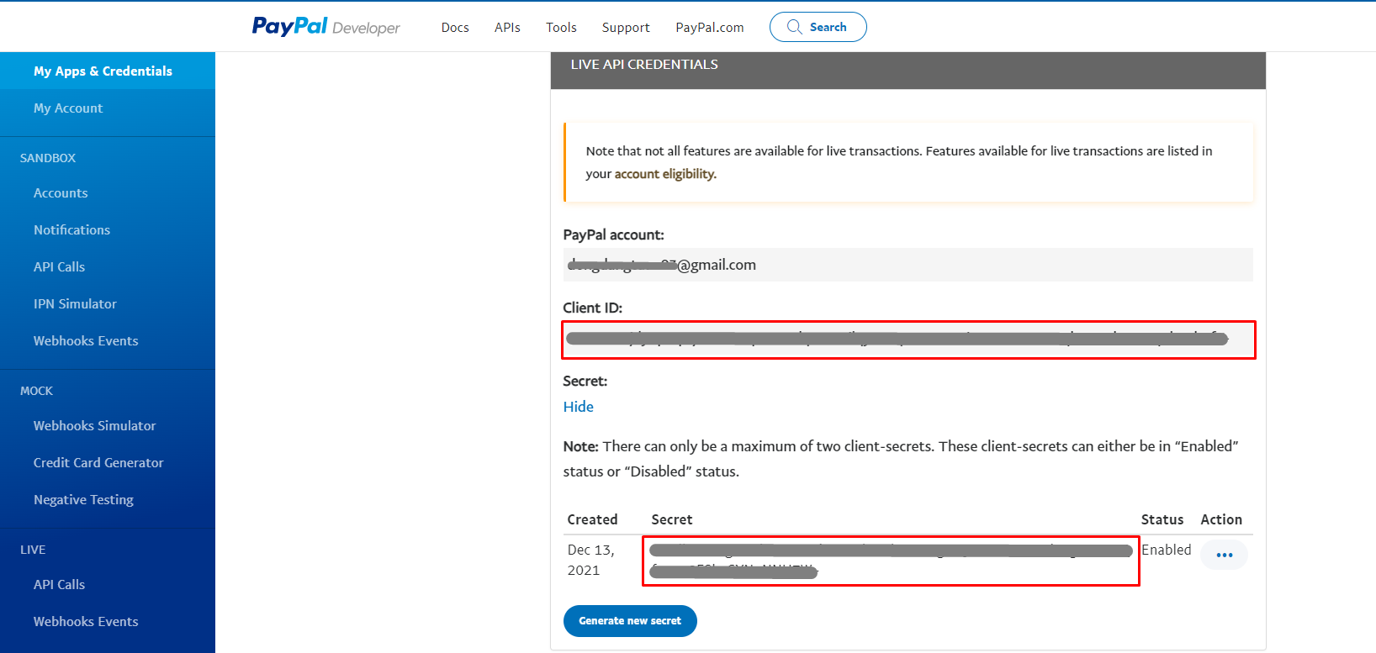Click the redacted Secret value cell
The image size is (1376, 653).
(x=892, y=561)
